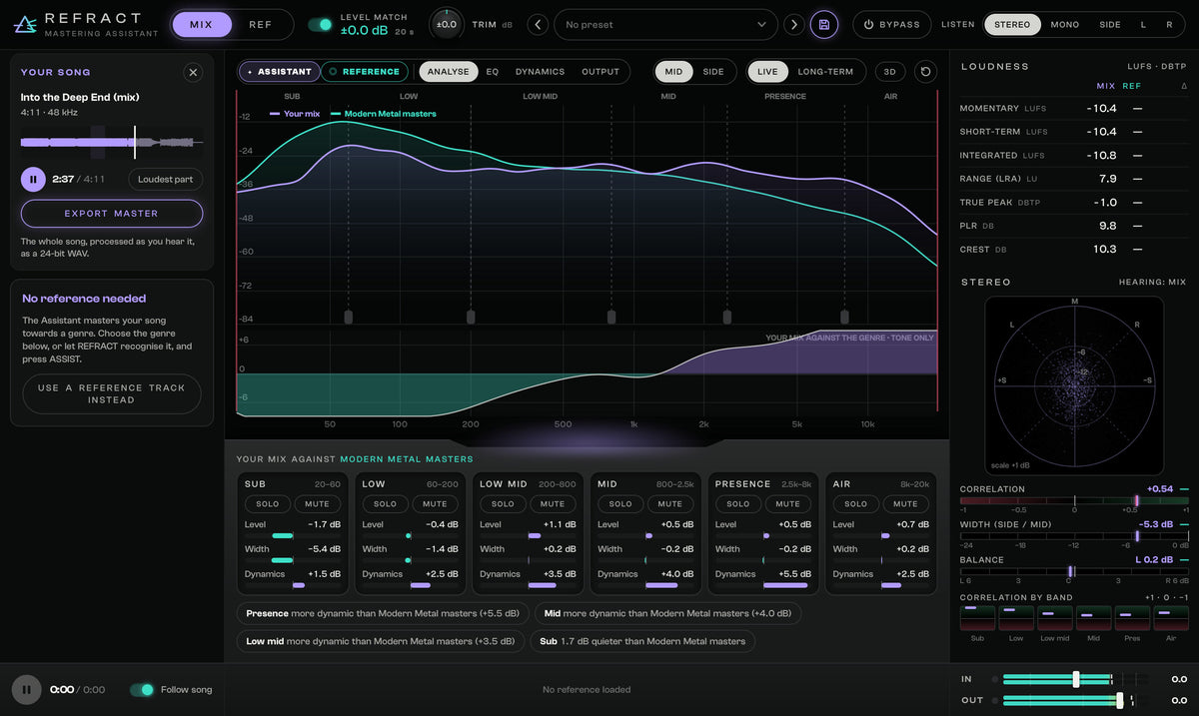Select the ASSISTANT mode
The image size is (1199, 716).
click(280, 72)
